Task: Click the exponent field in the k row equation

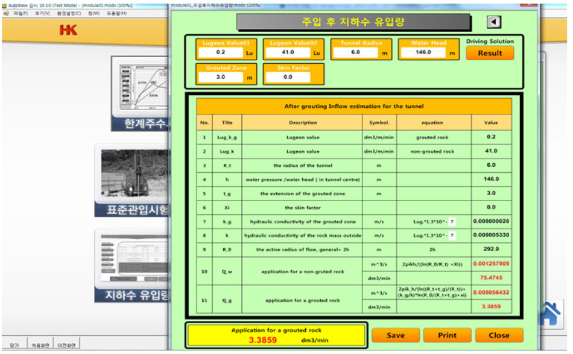Action: [452, 235]
